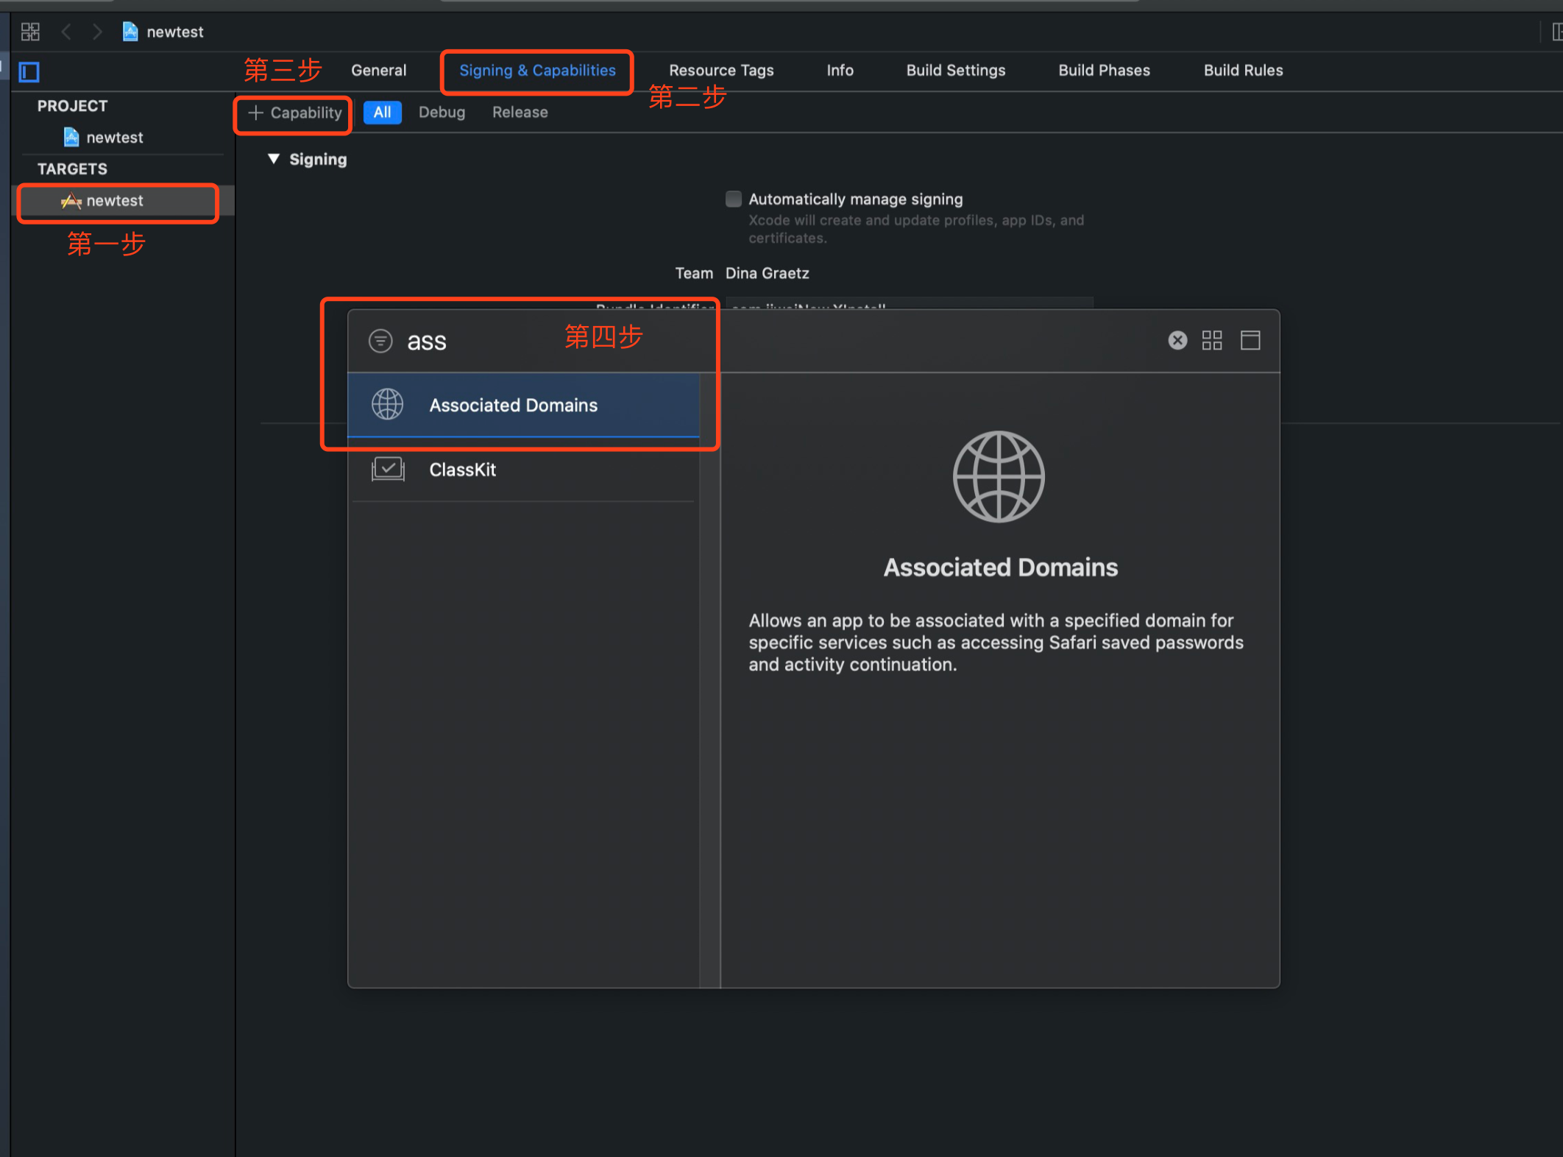The height and width of the screenshot is (1157, 1563).
Task: Clear the capability search with X icon
Action: click(x=1177, y=340)
